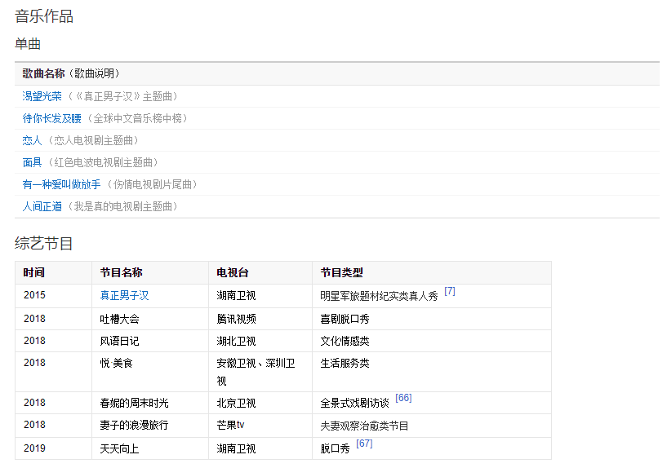Screen dimensions: 667x468
Task: Open the 渴望光荣 song link
Action: click(x=42, y=96)
